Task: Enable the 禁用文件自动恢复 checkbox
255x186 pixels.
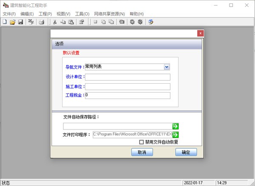Action: pyautogui.click(x=142, y=142)
